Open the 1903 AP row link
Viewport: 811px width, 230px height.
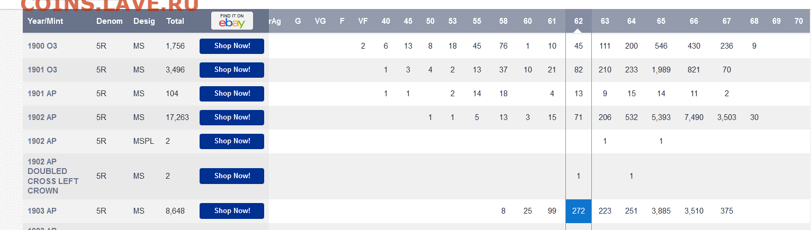(42, 211)
